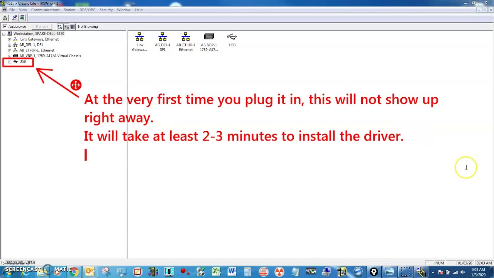Click Linx Gateways network icon in tree

coord(15,39)
